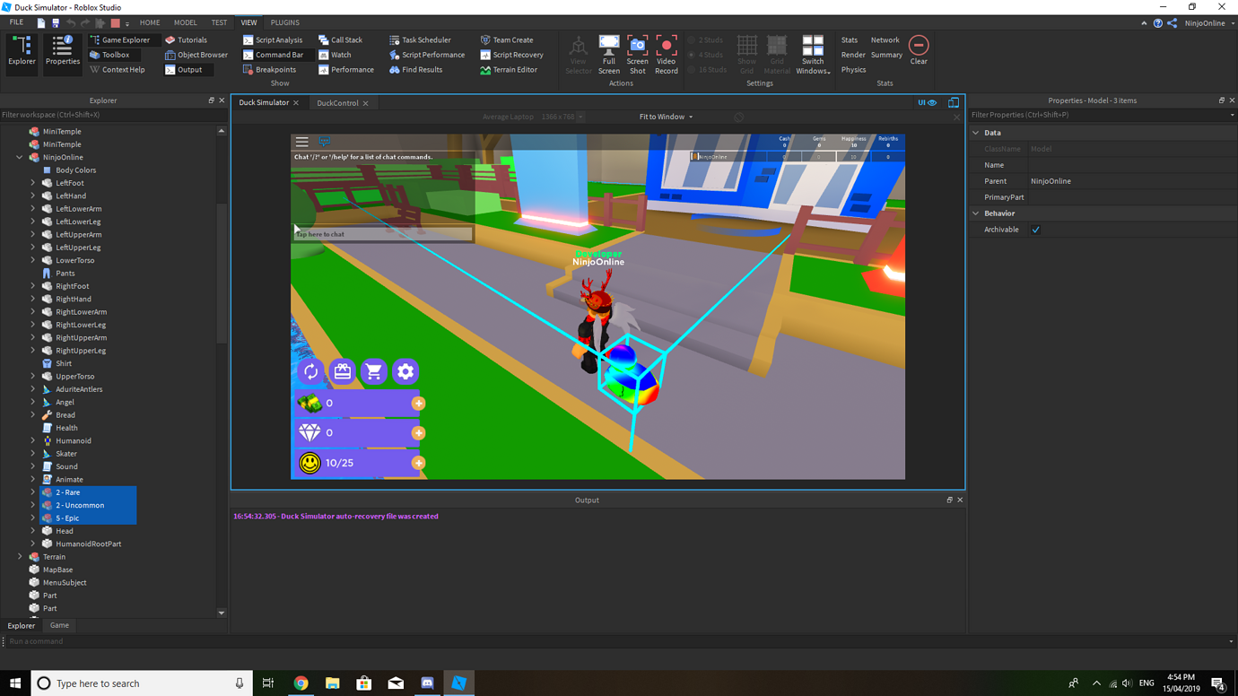Start a Video Record capture
The height and width of the screenshot is (696, 1238).
click(666, 52)
